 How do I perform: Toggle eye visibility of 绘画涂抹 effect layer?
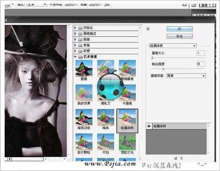149,126
